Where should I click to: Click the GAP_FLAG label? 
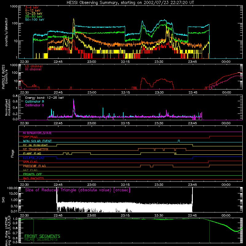pos(30,137)
